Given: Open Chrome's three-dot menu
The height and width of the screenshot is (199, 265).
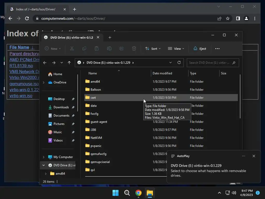Looking at the screenshot, I should [255, 18].
